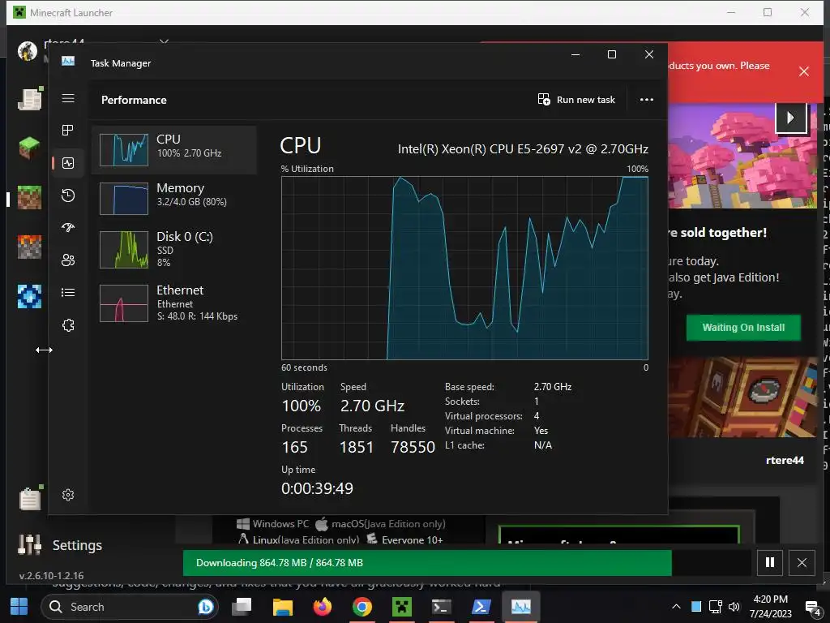Viewport: 830px width, 623px height.
Task: Launch Firefox from taskbar
Action: click(323, 607)
